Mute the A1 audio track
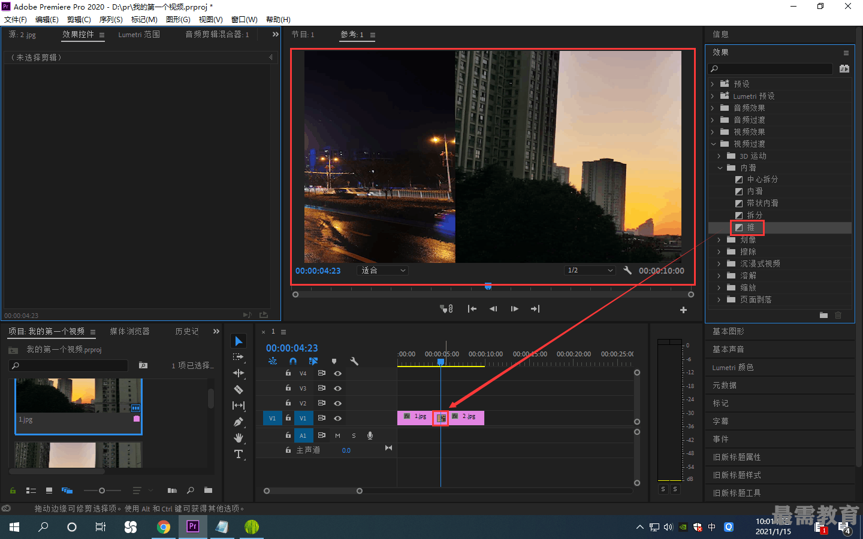863x539 pixels. 337,435
